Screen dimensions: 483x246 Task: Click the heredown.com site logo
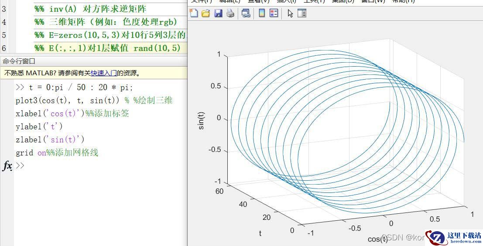tap(454, 237)
